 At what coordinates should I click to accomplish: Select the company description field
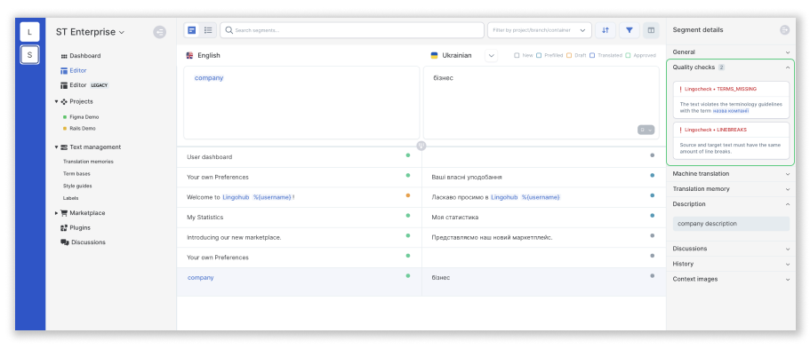pyautogui.click(x=731, y=224)
